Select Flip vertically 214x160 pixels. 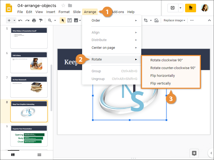[171, 83]
